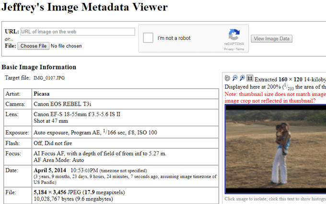Click the 1:1 actual size icon

coord(250,78)
